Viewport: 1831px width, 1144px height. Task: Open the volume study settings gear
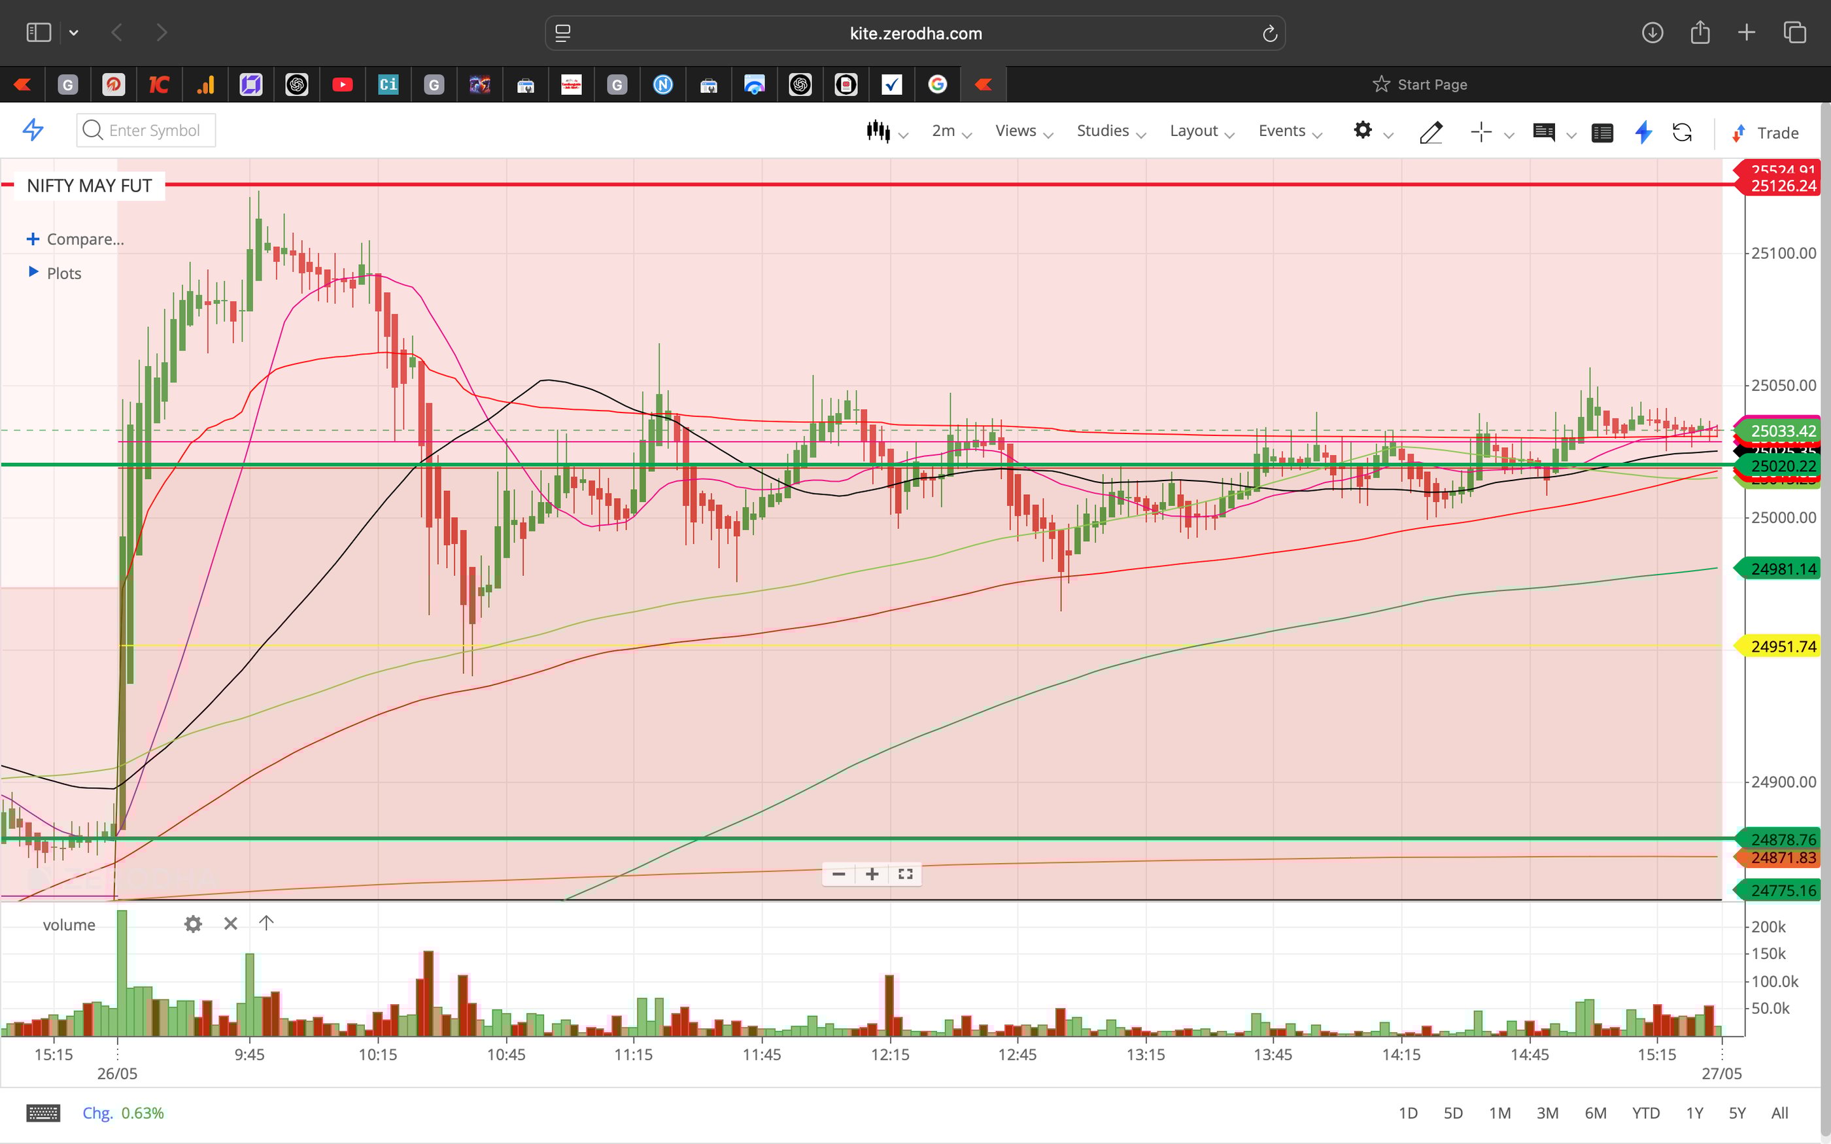coord(194,924)
